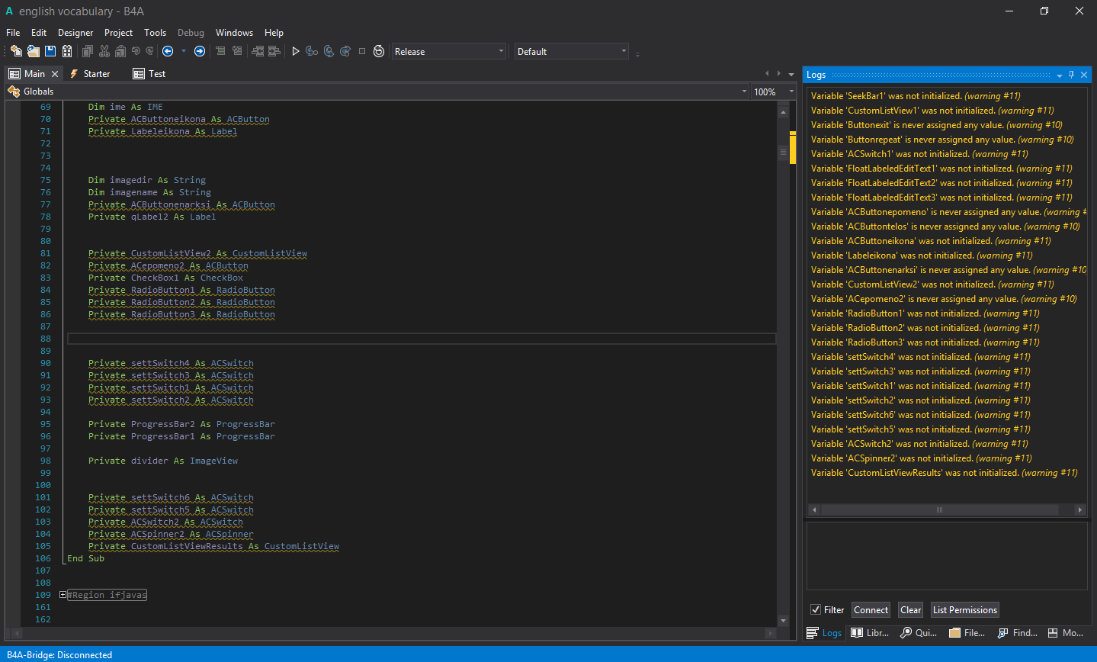Expand the #Region ifjavas code block
The image size is (1097, 662).
63,595
